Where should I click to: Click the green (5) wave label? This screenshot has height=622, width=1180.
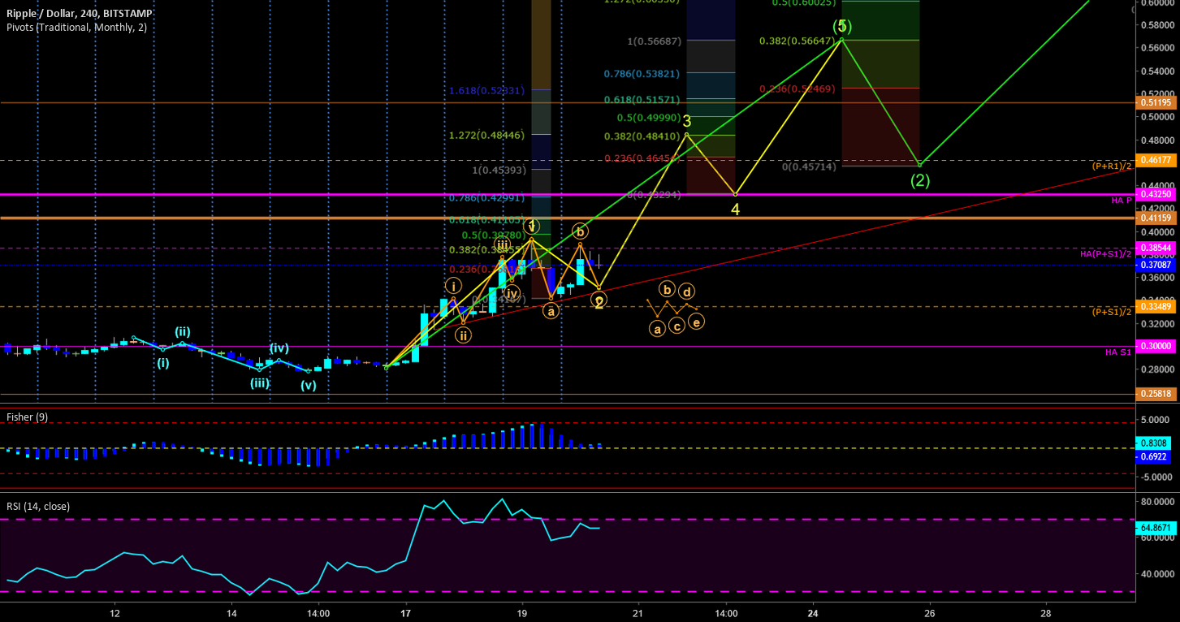click(845, 25)
